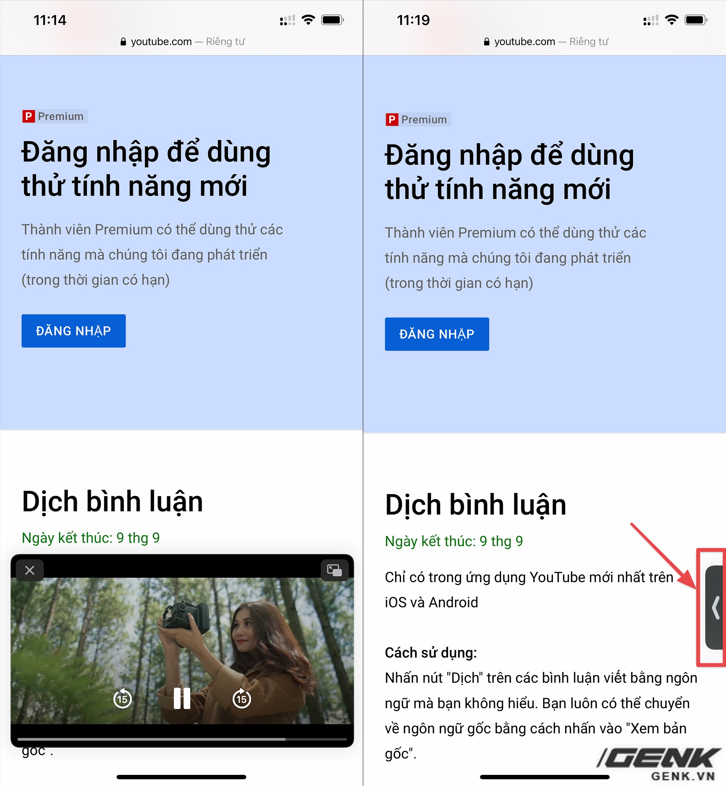Tap cellular signal icon in 11:14 status bar
Viewport: 726px width, 786px height.
pos(287,20)
